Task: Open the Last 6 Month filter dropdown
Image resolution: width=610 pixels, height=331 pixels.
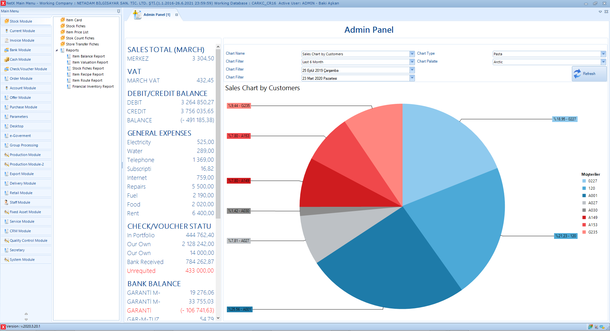Action: pos(412,62)
